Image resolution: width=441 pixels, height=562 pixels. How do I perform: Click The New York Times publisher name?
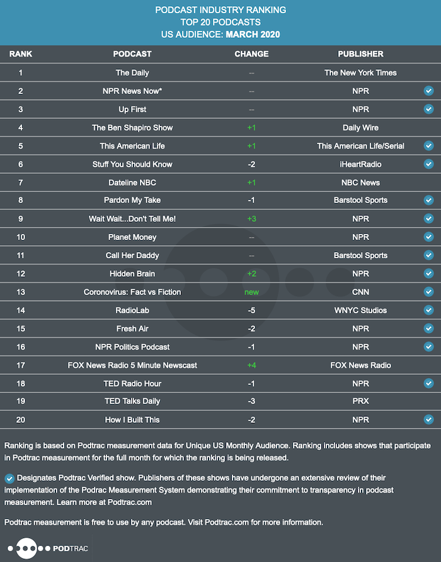[361, 72]
